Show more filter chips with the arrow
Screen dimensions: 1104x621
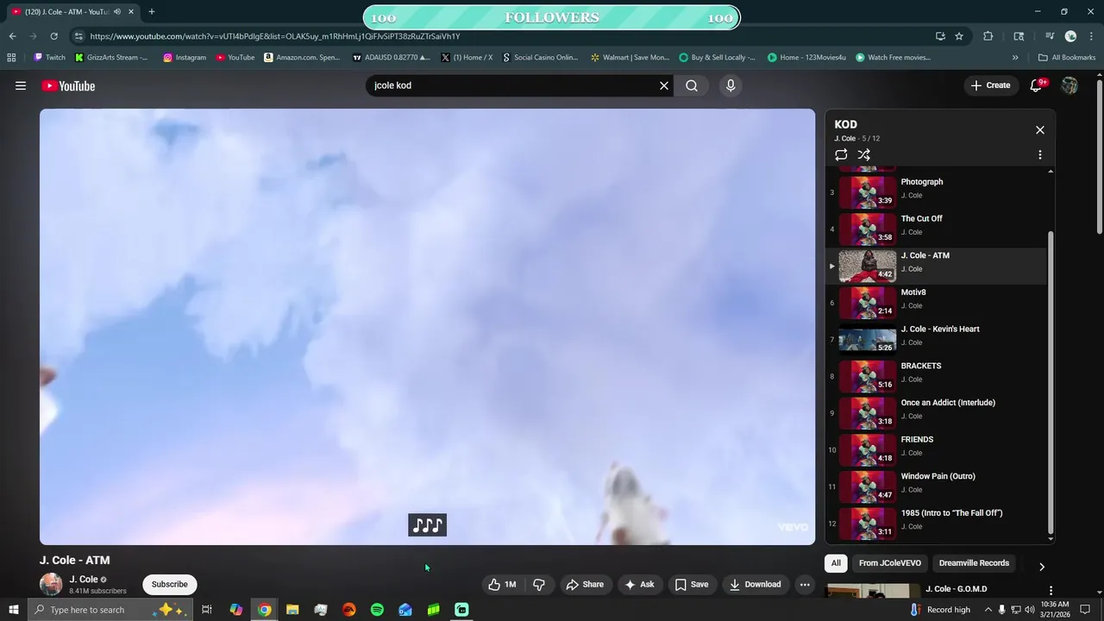coord(1041,567)
